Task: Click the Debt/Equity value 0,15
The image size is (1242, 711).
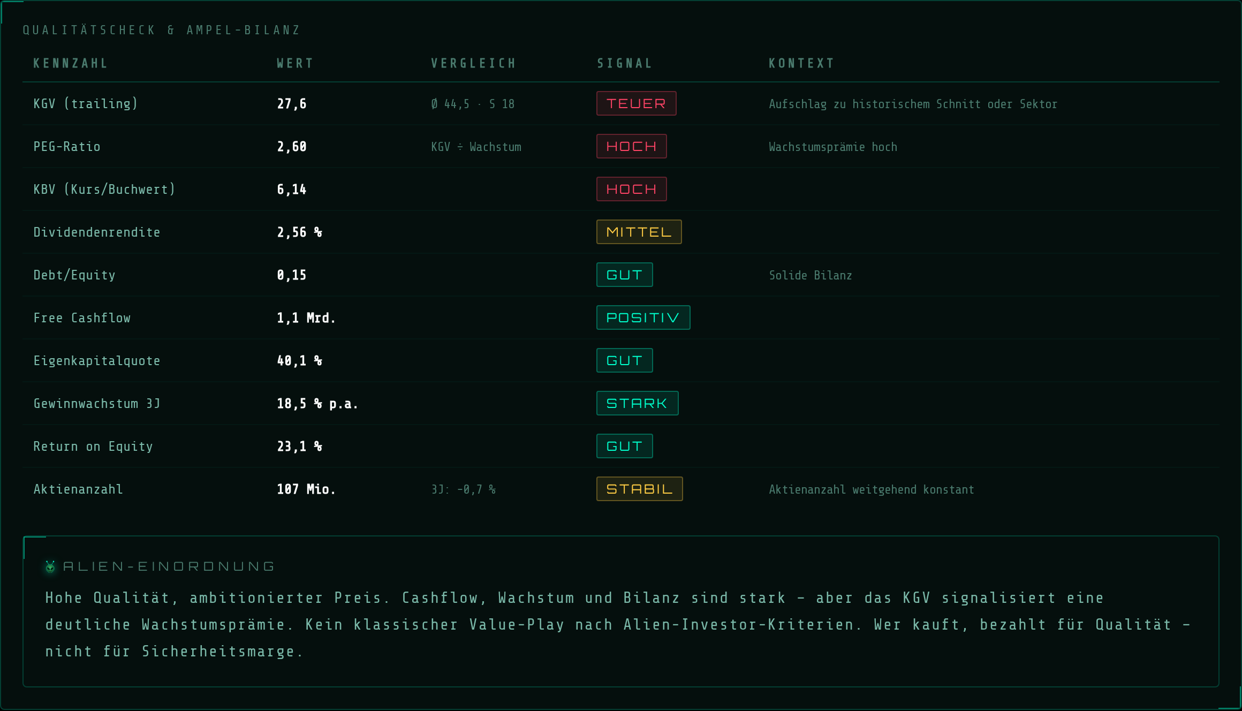Action: coord(292,275)
